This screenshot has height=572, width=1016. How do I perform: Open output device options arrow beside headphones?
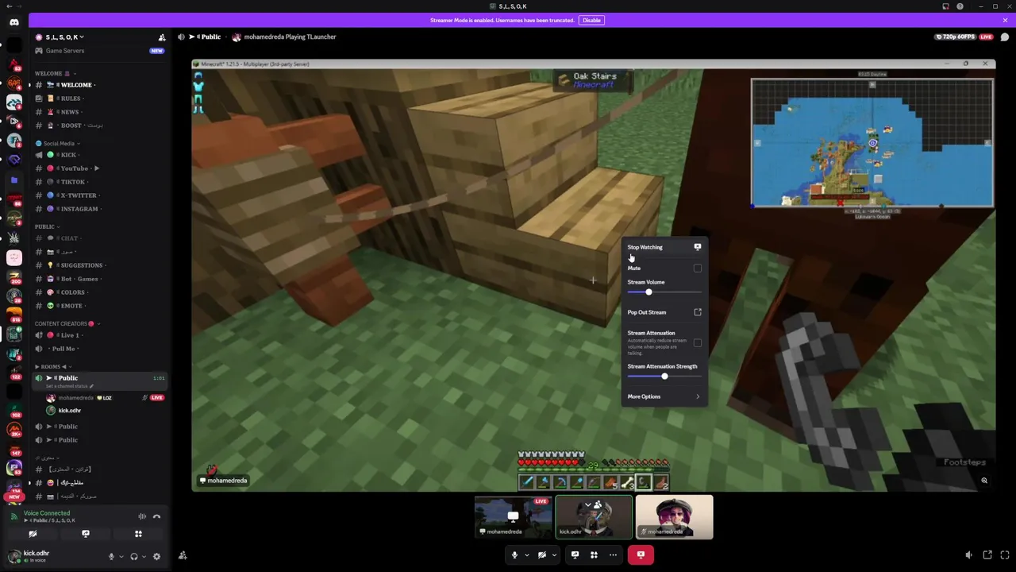144,556
